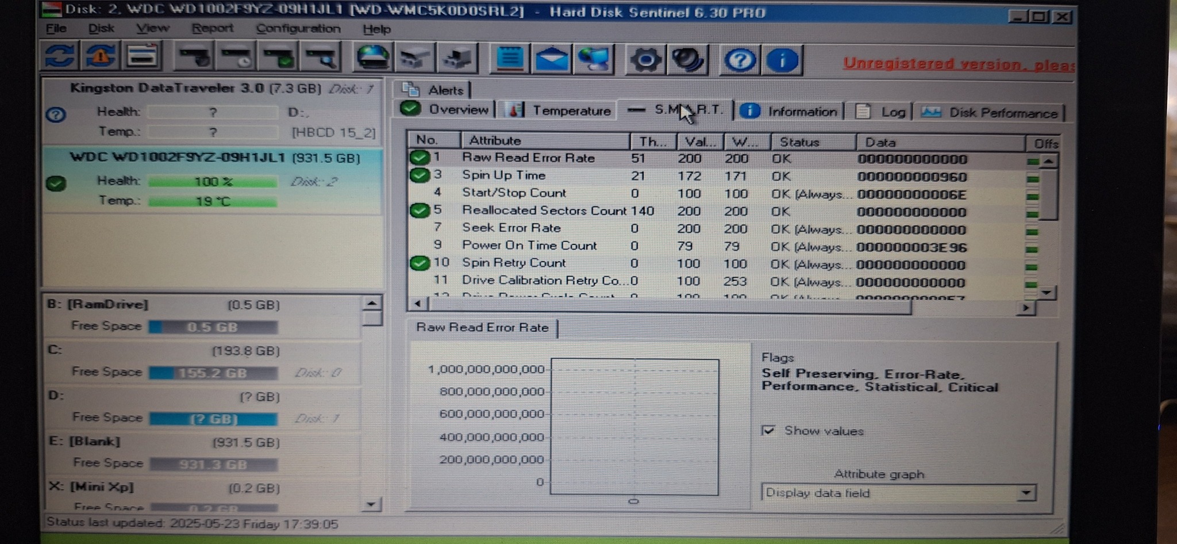
Task: Click the SMART table scroll left arrow
Action: tap(417, 304)
